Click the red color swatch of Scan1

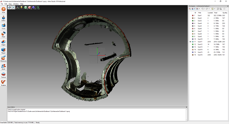click(193, 15)
